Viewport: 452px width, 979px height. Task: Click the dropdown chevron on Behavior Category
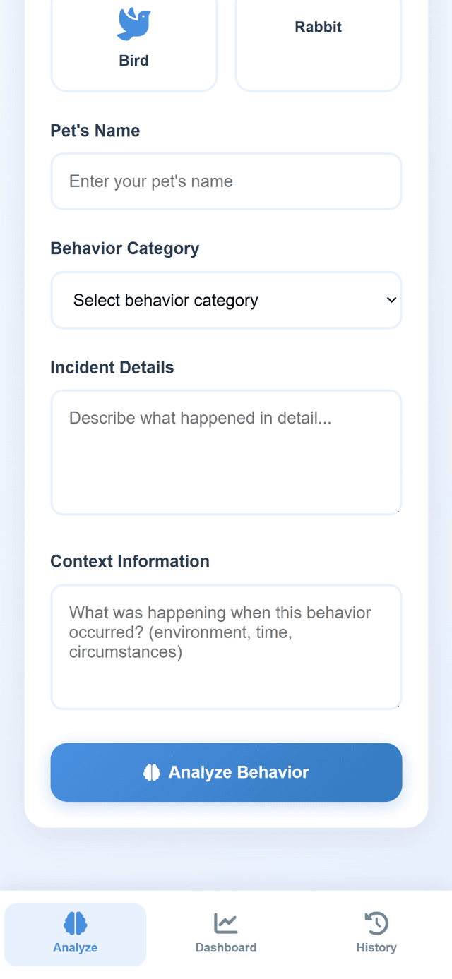pos(391,299)
